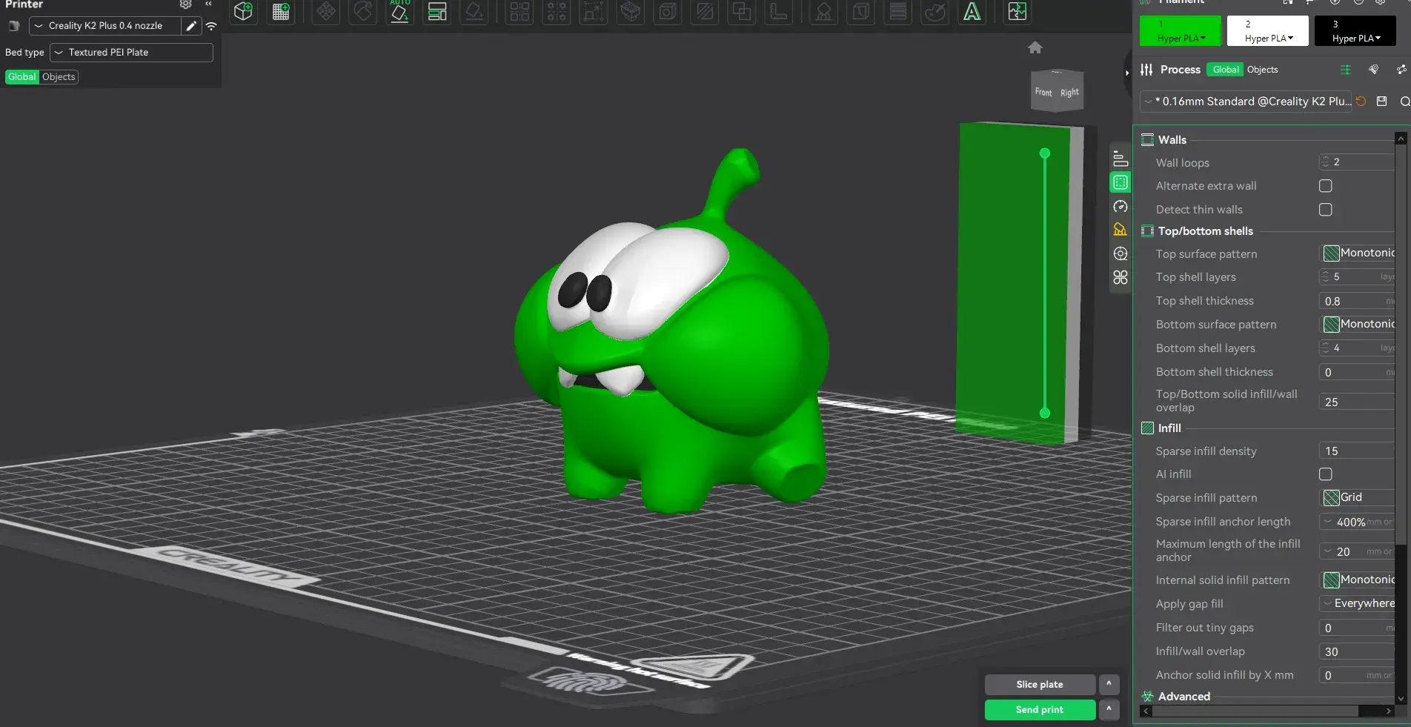Click the home view icon above cube
1411x727 pixels.
click(x=1035, y=47)
